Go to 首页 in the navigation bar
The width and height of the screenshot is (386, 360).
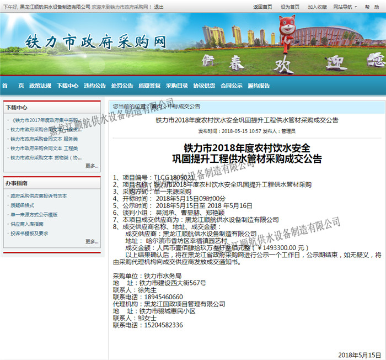point(13,86)
